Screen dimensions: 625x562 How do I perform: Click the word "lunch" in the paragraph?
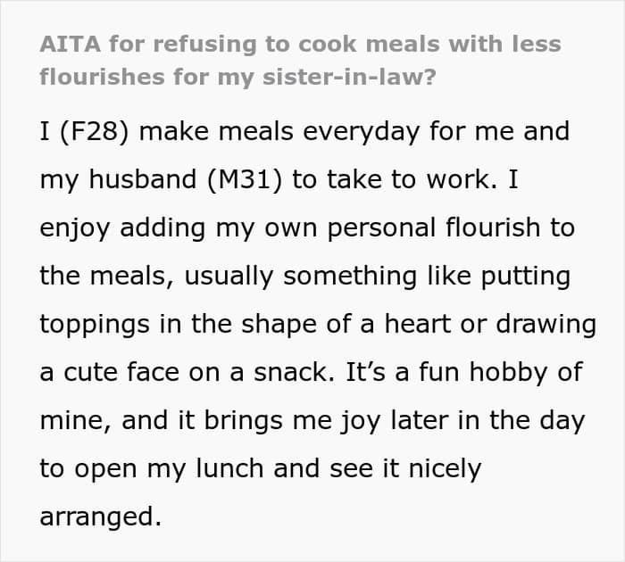click(229, 468)
